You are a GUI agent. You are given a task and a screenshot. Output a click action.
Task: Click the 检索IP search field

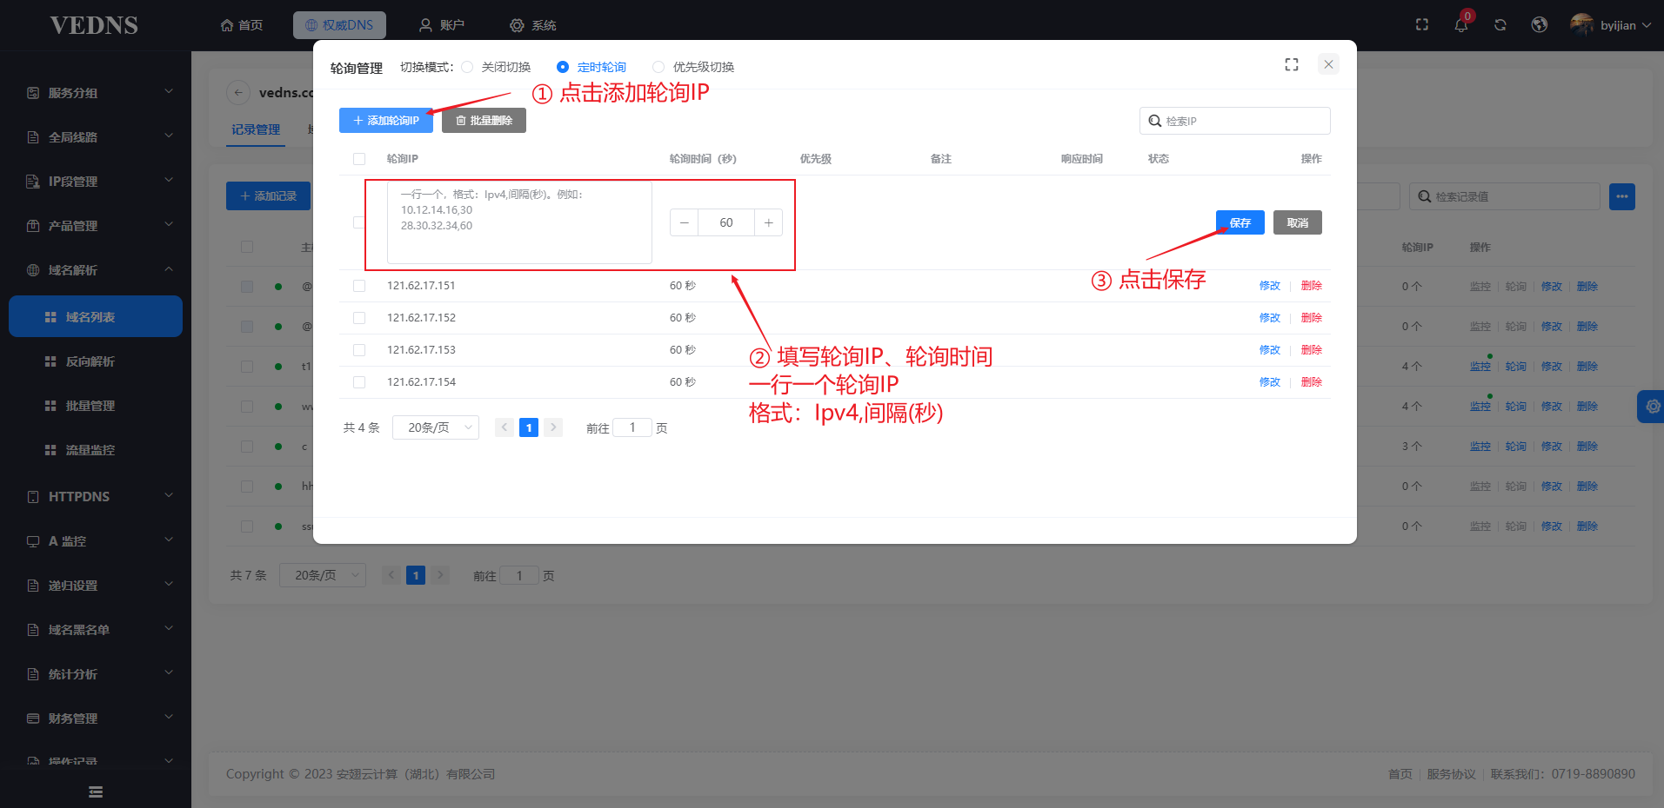pyautogui.click(x=1235, y=121)
